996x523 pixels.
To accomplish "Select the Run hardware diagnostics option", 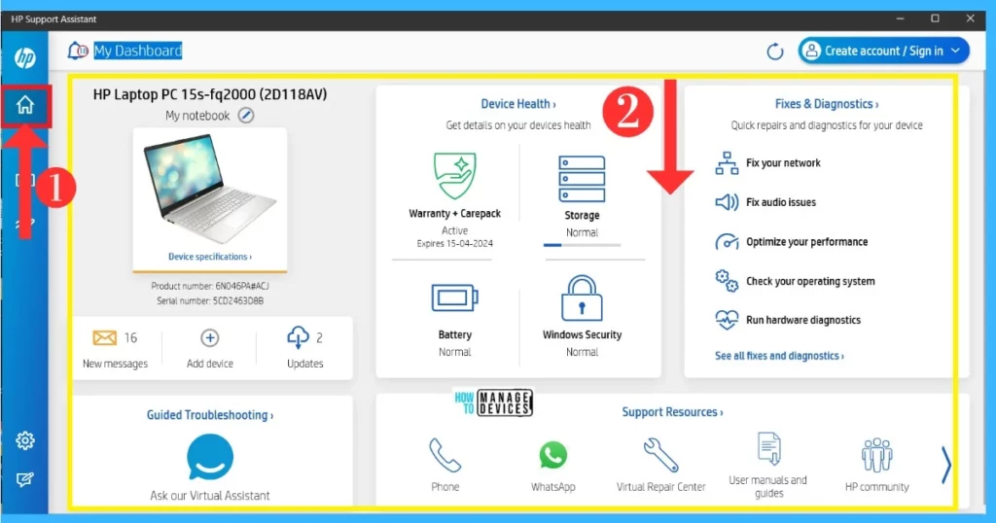I will [802, 320].
